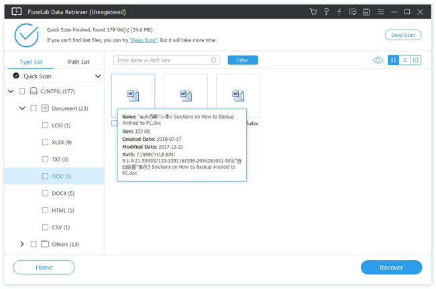The image size is (436, 289).
Task: Open the shopping cart purchase icon
Action: [313, 11]
